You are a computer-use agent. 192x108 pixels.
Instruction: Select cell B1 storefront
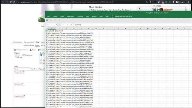(59, 31)
